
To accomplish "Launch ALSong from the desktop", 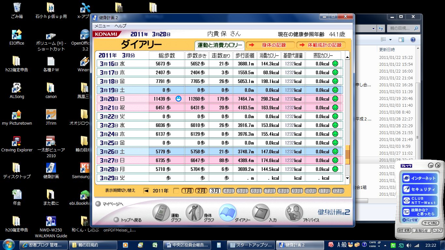I will pos(17,90).
